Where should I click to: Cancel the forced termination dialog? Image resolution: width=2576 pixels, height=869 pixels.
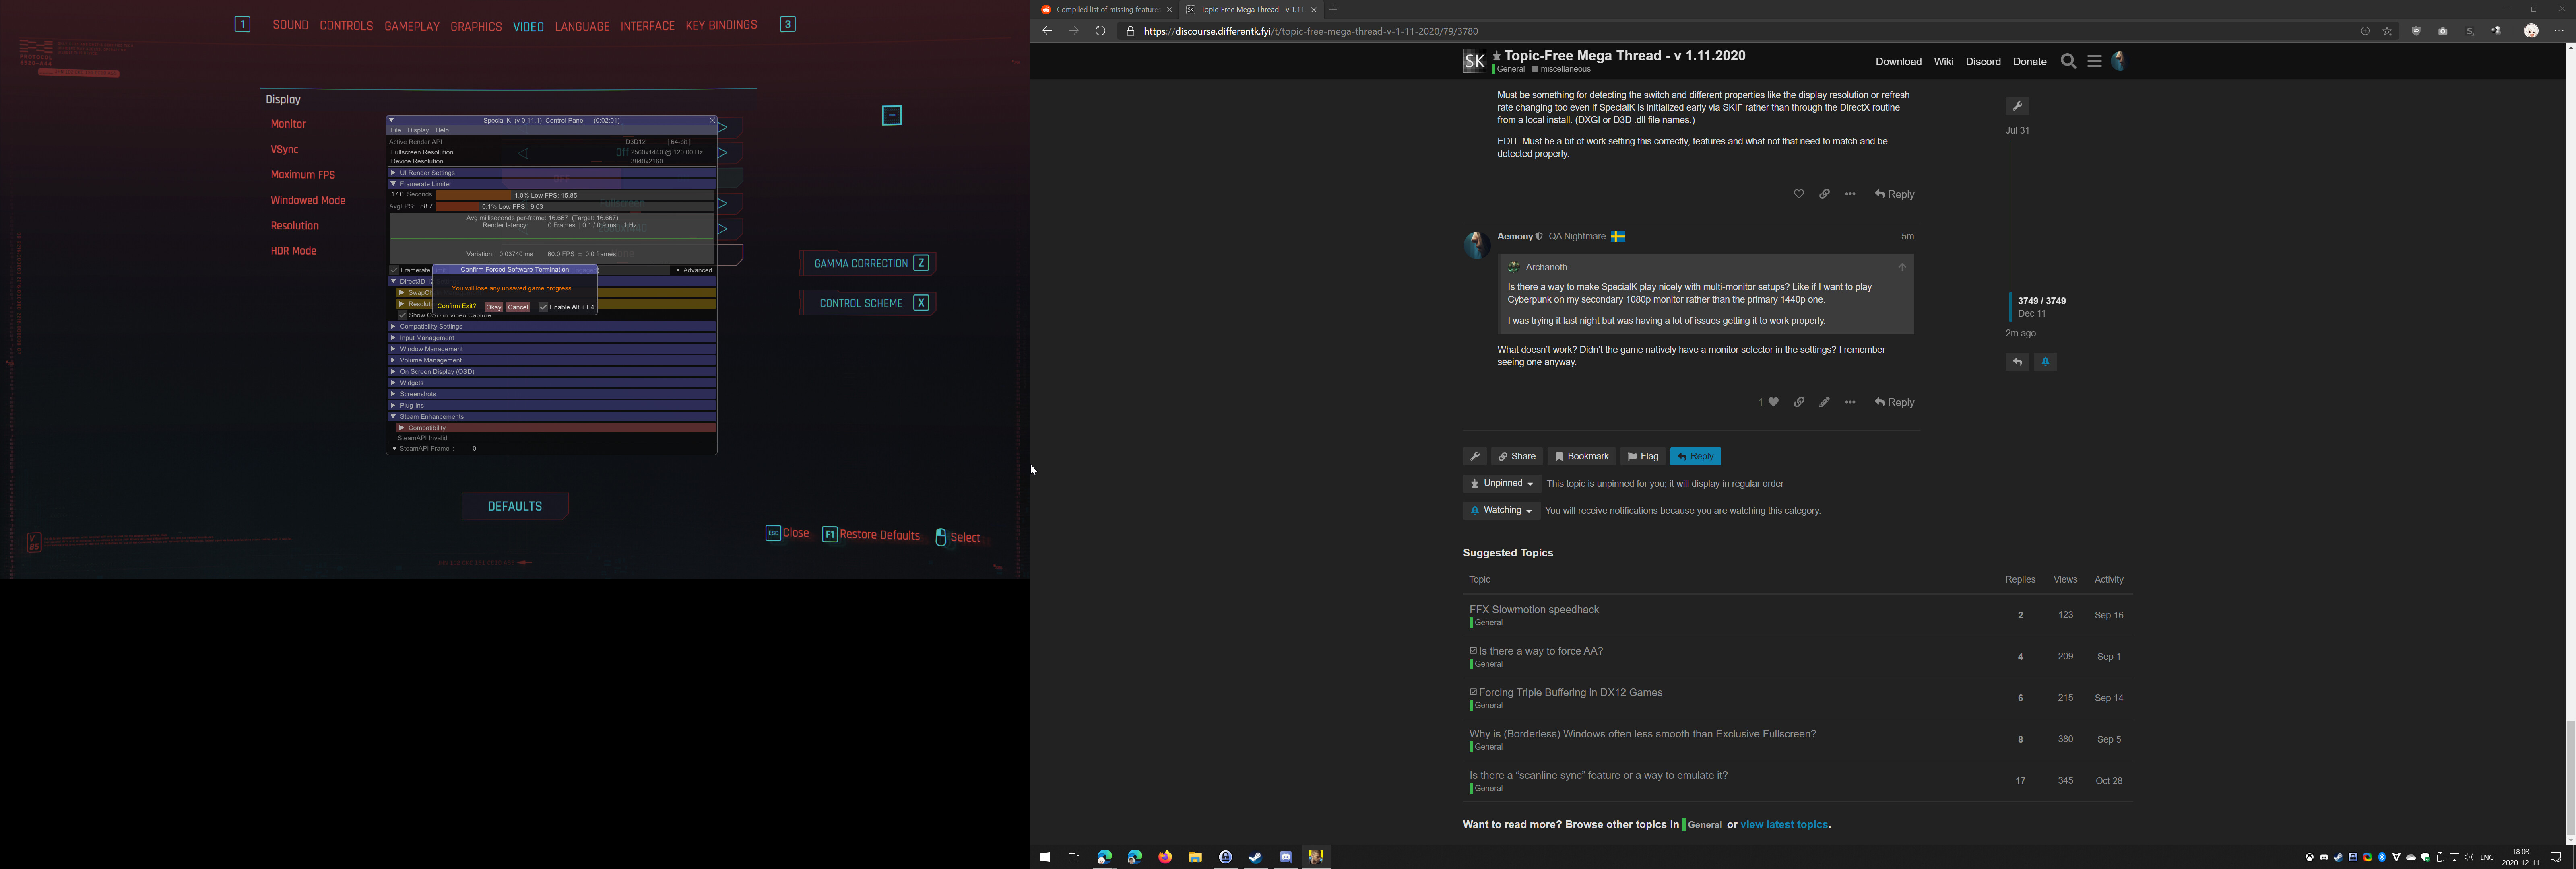pos(518,307)
